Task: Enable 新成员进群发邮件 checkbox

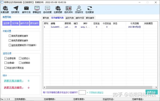Action: point(10,36)
